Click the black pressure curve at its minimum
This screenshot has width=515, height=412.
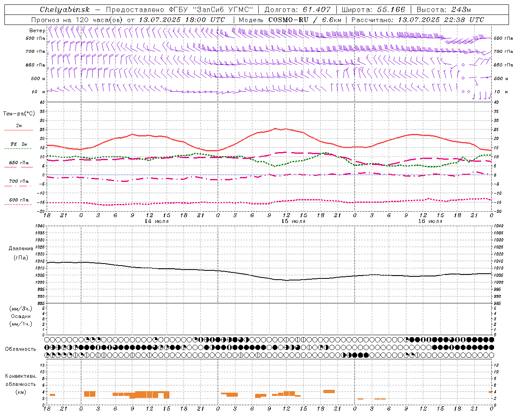pos(287,280)
